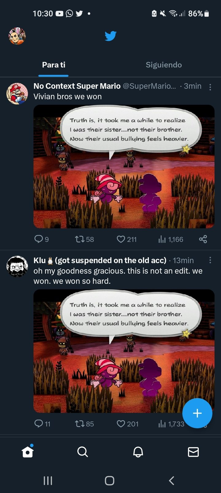Share the No Context Super Mario tweet
Image resolution: width=221 pixels, height=493 pixels.
[x=203, y=239]
